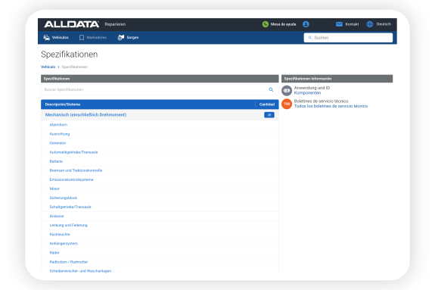Open Schaltgetriebe/Transaxle entry
This screenshot has width=435, height=290.
coord(70,207)
